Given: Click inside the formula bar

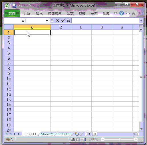Looking at the screenshot, I should pos(105,21).
